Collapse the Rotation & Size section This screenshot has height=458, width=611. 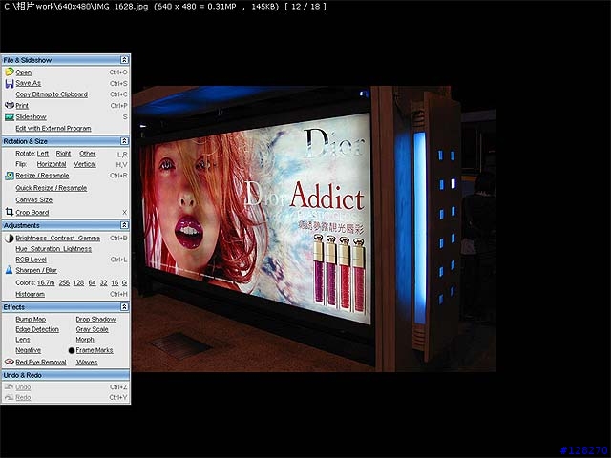tap(124, 141)
